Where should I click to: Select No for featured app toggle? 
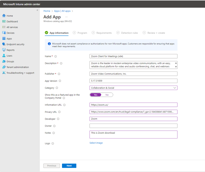pyautogui.click(x=107, y=95)
